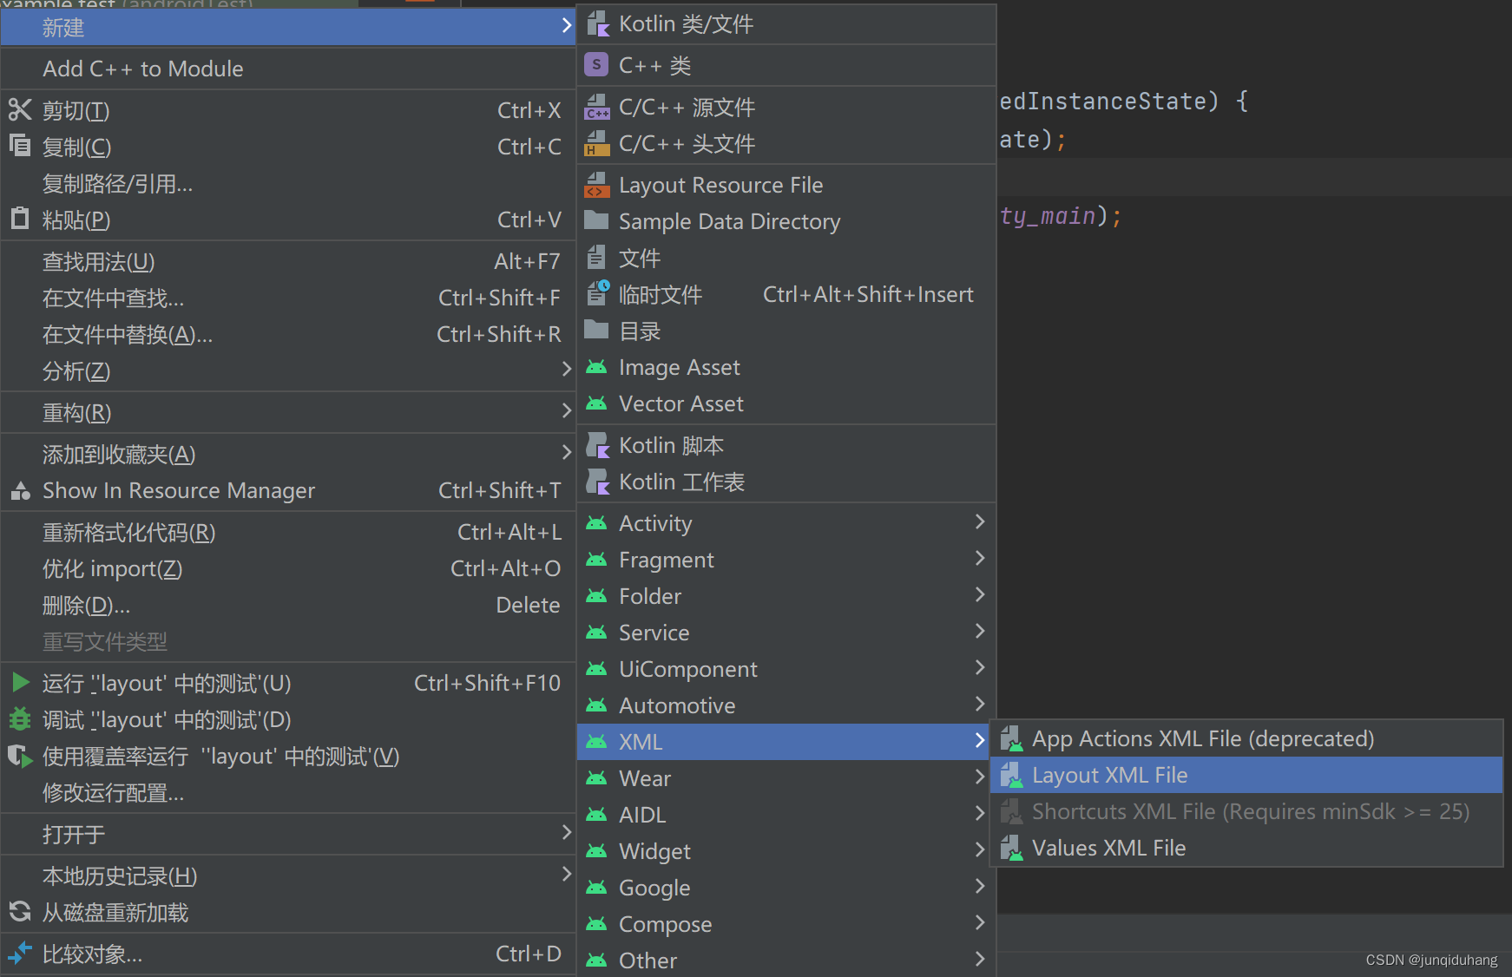Choose 修改运行配置... entry
The image size is (1512, 977).
288,792
